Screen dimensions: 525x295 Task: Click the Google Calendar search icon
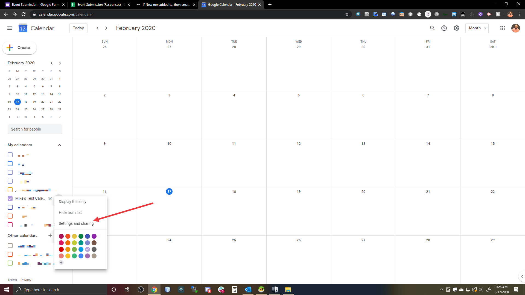click(432, 28)
